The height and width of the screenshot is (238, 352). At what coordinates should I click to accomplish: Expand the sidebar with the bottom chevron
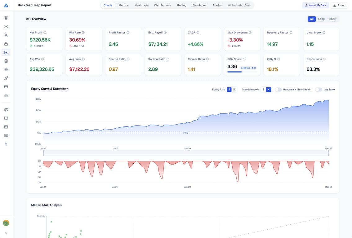pyautogui.click(x=6, y=233)
